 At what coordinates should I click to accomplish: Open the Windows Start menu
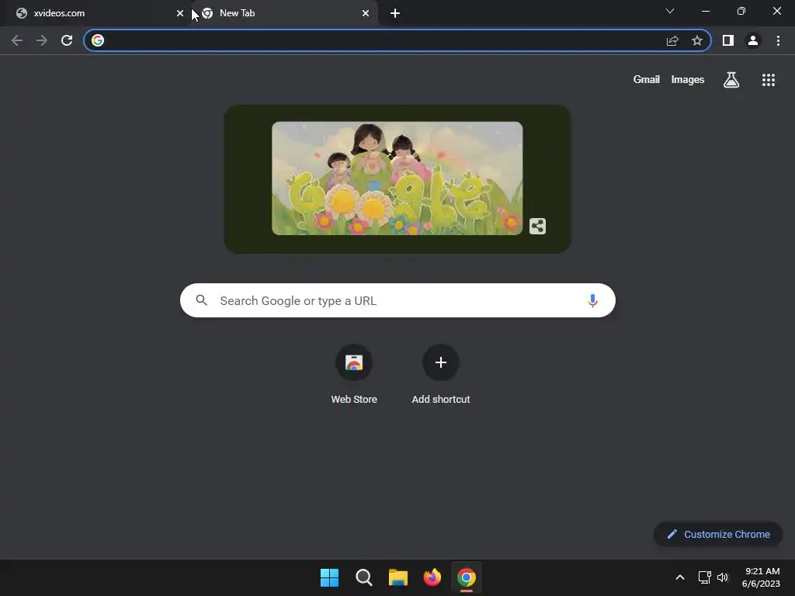tap(329, 577)
